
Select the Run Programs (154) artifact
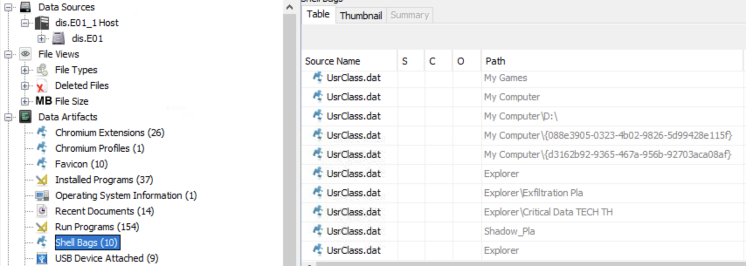[97, 227]
